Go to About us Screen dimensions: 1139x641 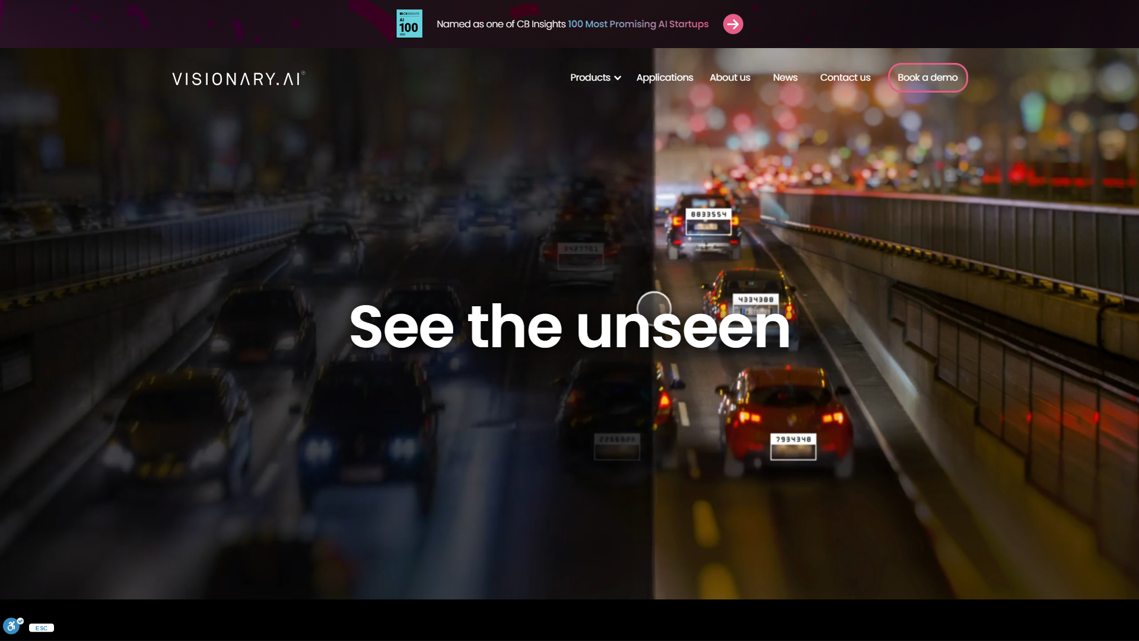tap(730, 78)
